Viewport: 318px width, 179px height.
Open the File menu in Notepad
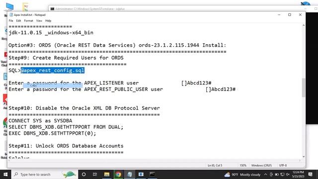pyautogui.click(x=11, y=21)
